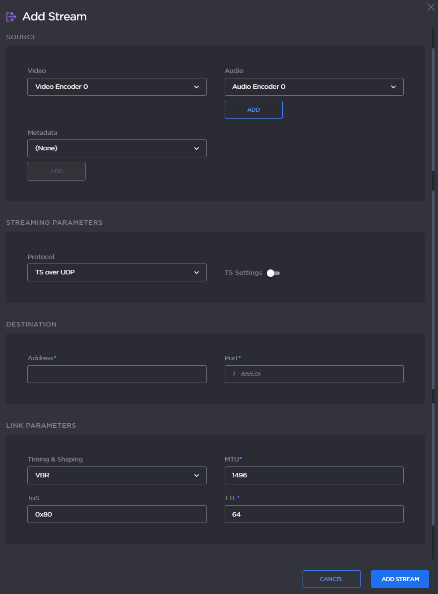Click the Add Stream header icon
The image size is (438, 594).
(10, 16)
